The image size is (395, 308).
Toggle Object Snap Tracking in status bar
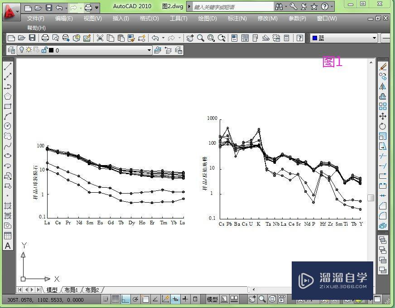tap(155, 299)
